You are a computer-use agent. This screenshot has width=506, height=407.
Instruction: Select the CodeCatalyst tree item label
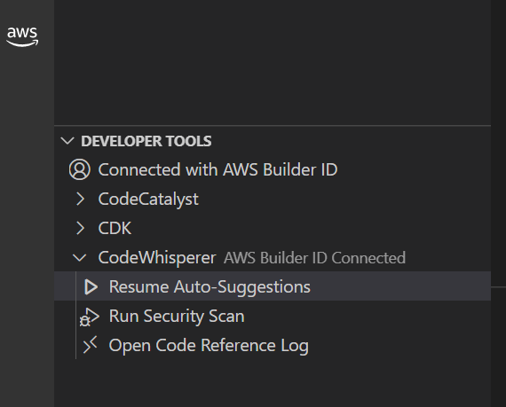148,200
